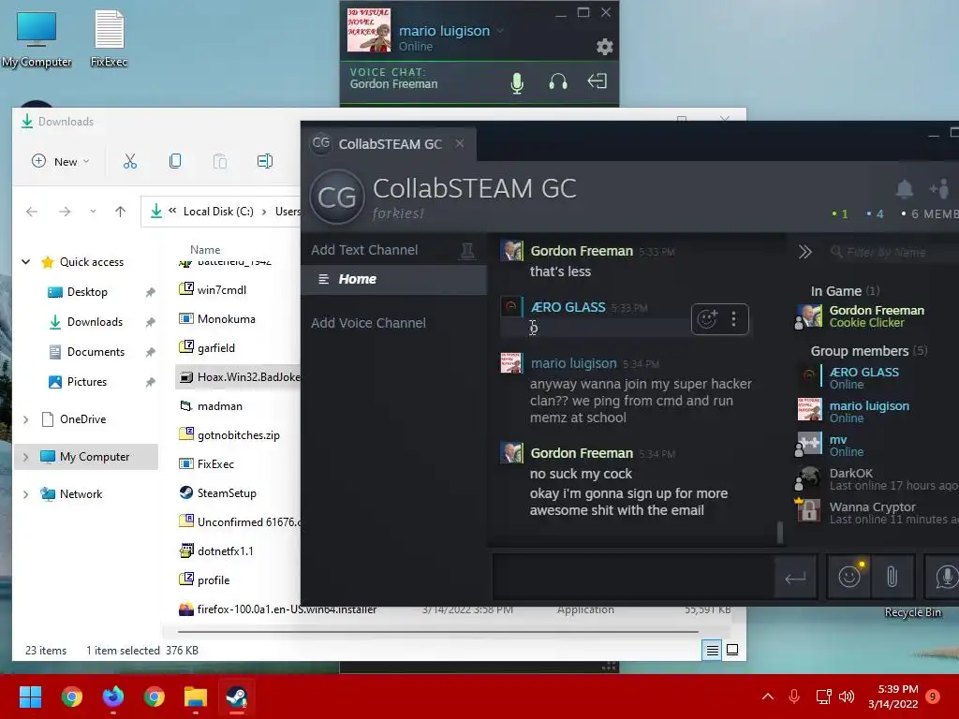Open File Explorer from the taskbar
This screenshot has height=719, width=959.
pyautogui.click(x=196, y=697)
